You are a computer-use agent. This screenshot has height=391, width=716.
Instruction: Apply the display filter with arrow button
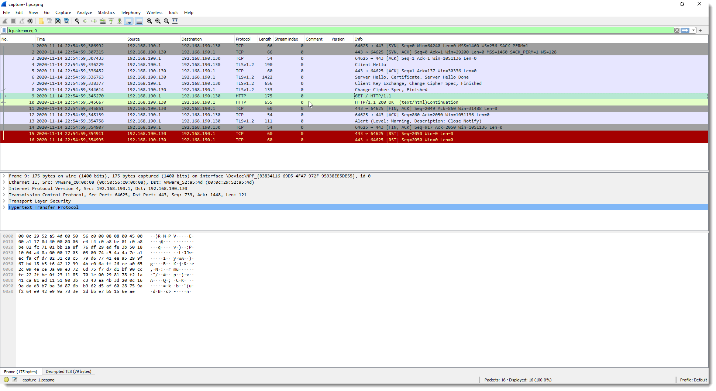click(x=685, y=31)
